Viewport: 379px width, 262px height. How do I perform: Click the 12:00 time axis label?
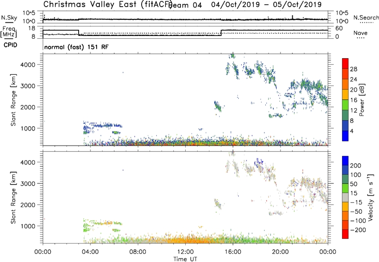(185, 252)
